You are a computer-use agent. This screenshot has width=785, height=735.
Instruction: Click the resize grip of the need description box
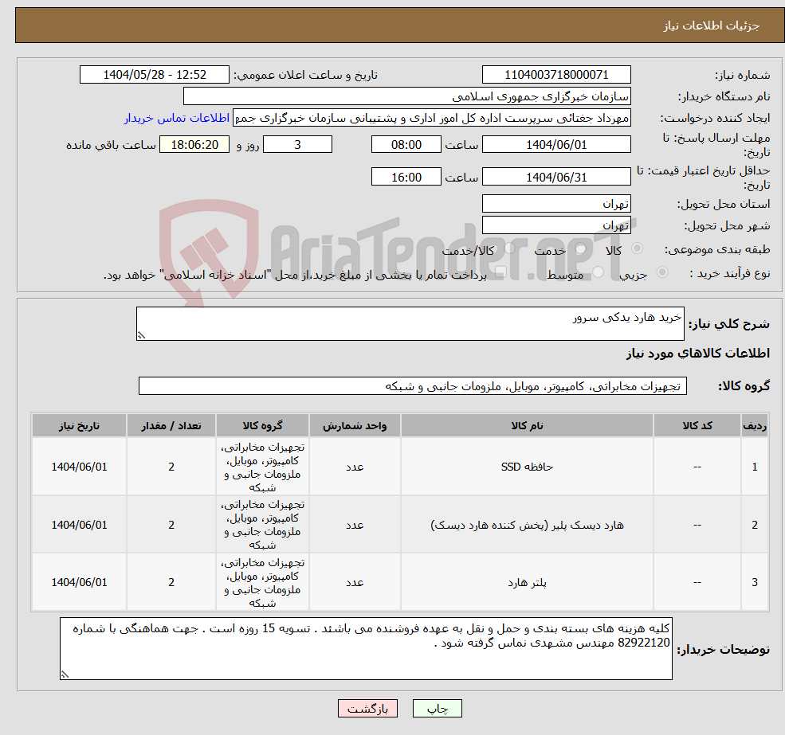point(140,335)
